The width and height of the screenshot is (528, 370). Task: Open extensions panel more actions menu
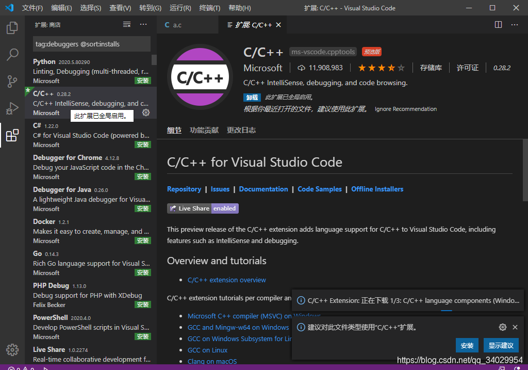tap(143, 24)
